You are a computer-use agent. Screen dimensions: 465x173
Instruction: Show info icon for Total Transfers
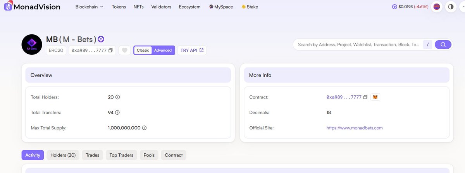(117, 112)
